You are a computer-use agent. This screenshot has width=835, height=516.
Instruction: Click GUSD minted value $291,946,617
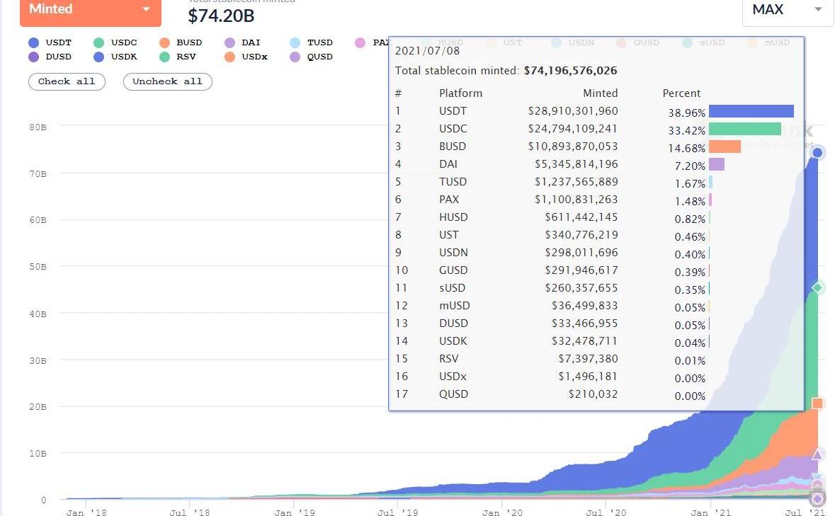coord(581,270)
